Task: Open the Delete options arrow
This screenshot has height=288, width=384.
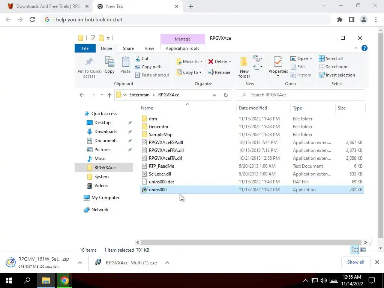Action: 230,61
